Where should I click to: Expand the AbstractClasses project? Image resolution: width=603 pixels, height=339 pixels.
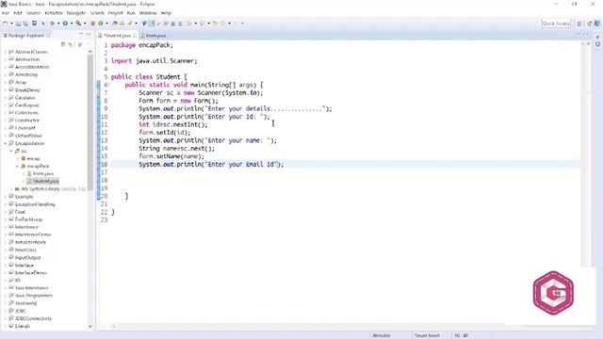[x=6, y=52]
